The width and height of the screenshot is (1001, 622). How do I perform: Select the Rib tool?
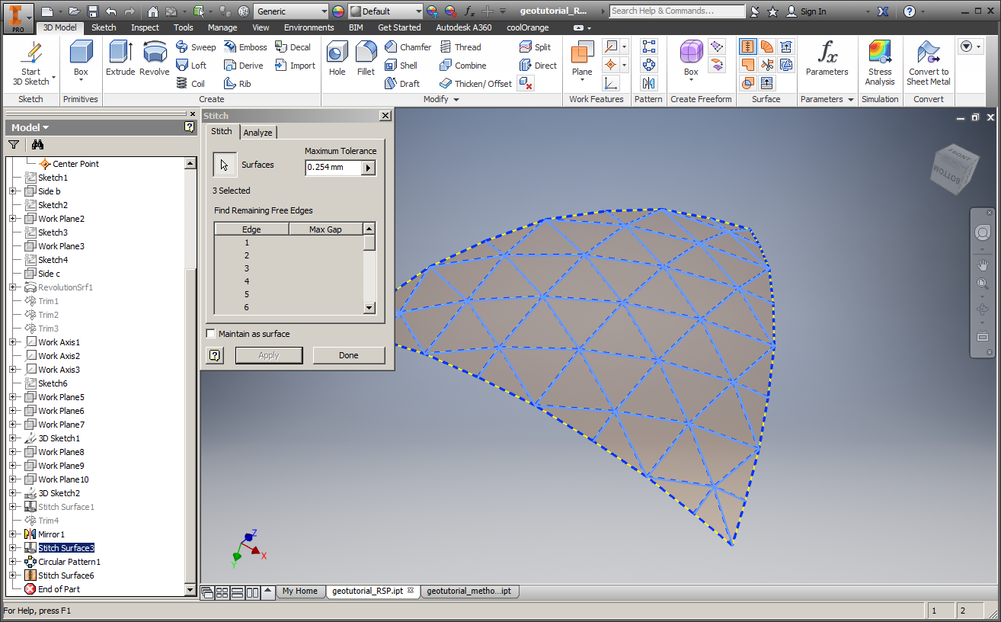[238, 83]
